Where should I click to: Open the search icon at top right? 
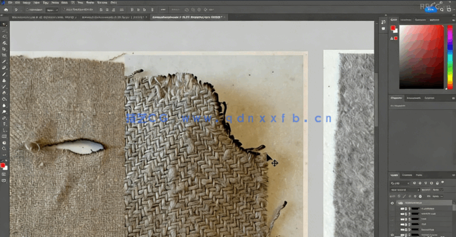442,10
